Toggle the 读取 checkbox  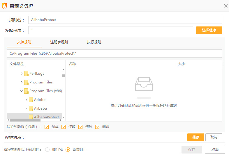pos(64,127)
